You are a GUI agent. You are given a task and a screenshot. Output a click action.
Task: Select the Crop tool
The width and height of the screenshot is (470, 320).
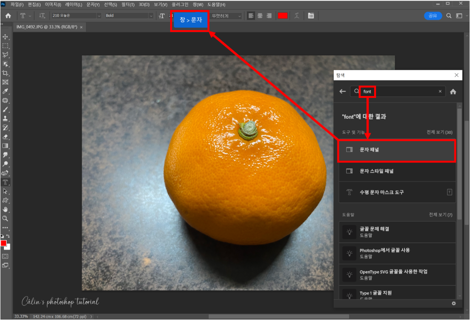tap(5, 73)
